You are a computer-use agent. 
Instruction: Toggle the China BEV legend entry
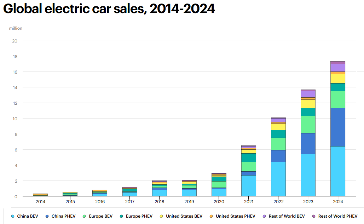tap(27, 216)
